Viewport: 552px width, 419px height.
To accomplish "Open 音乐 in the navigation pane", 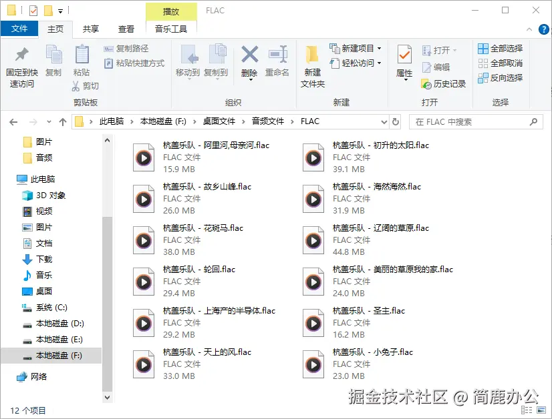I will 37,276.
